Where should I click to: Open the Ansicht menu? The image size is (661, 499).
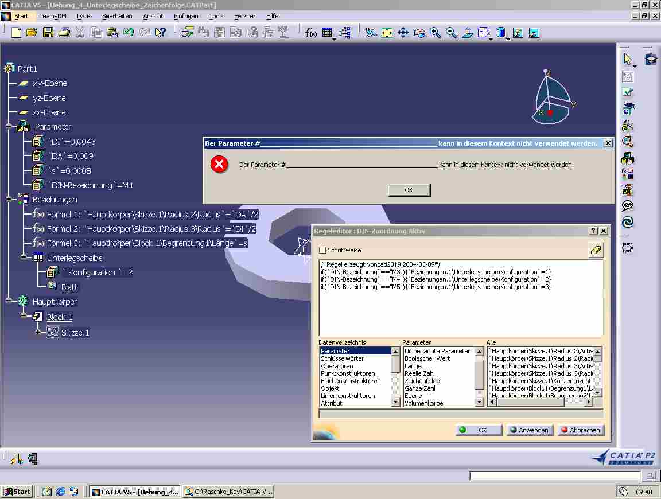(x=153, y=16)
